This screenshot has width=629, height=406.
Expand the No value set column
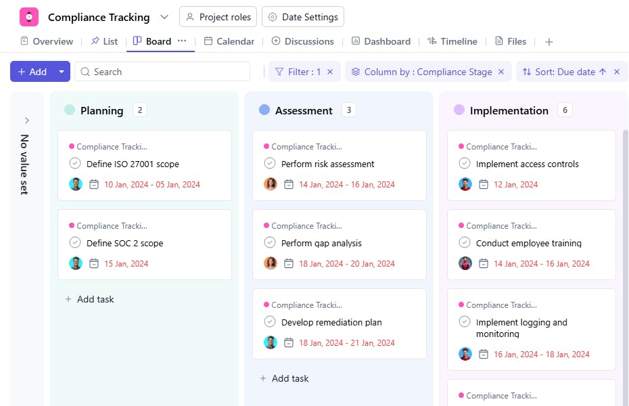coord(27,120)
